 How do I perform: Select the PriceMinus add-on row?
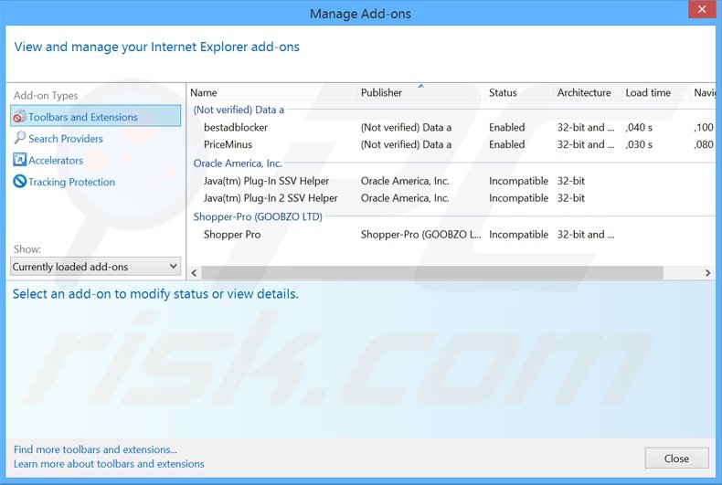(x=228, y=144)
